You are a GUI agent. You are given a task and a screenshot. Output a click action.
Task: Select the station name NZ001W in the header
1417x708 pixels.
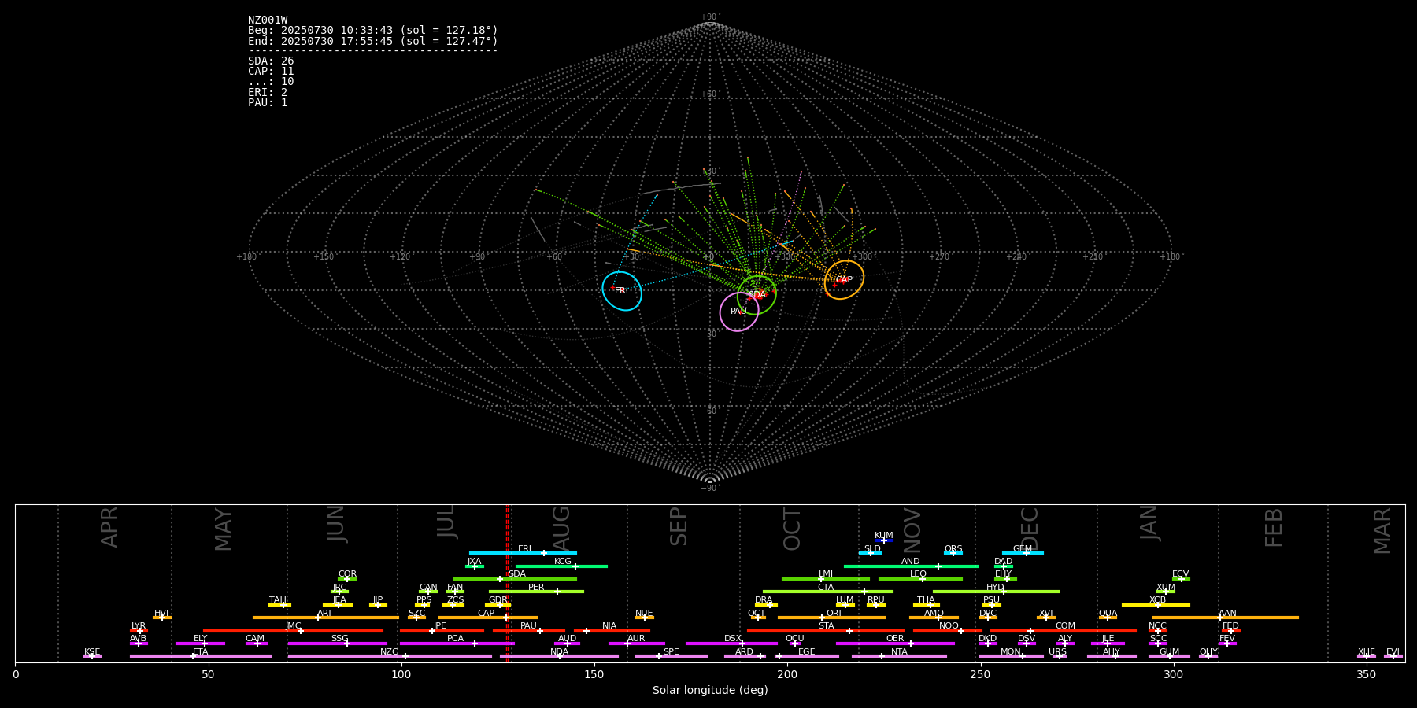click(x=268, y=20)
